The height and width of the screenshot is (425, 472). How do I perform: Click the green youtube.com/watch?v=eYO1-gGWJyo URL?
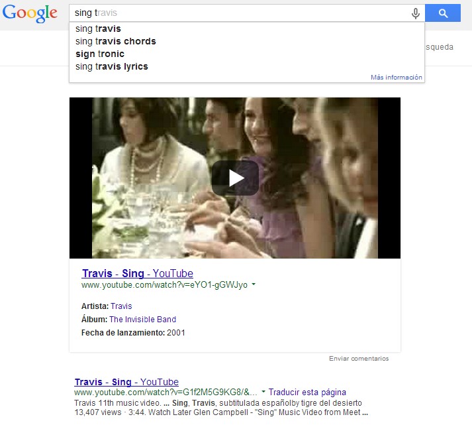click(164, 285)
